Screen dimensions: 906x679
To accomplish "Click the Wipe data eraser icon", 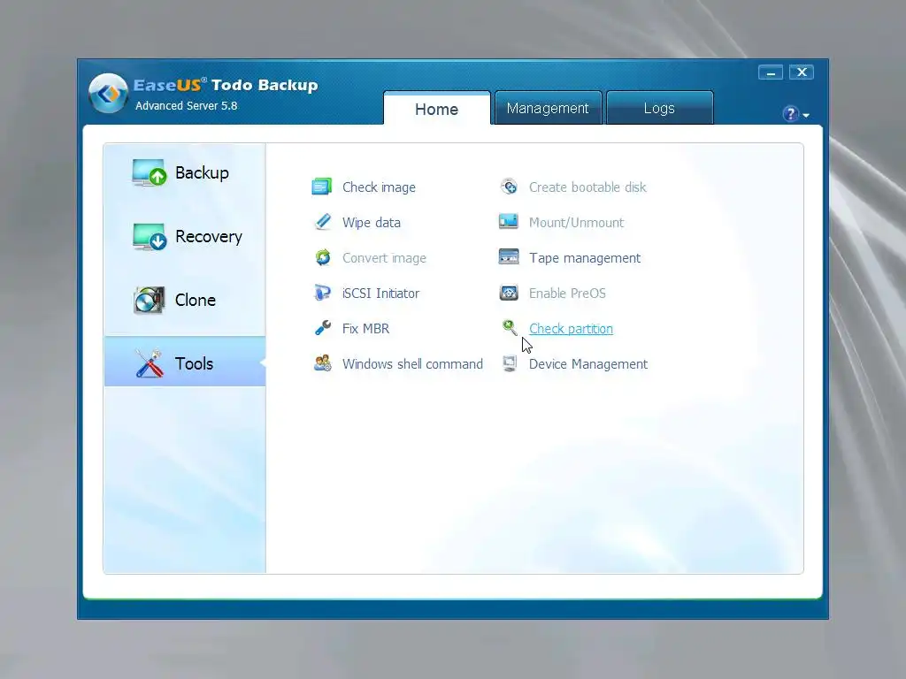I will [x=323, y=222].
